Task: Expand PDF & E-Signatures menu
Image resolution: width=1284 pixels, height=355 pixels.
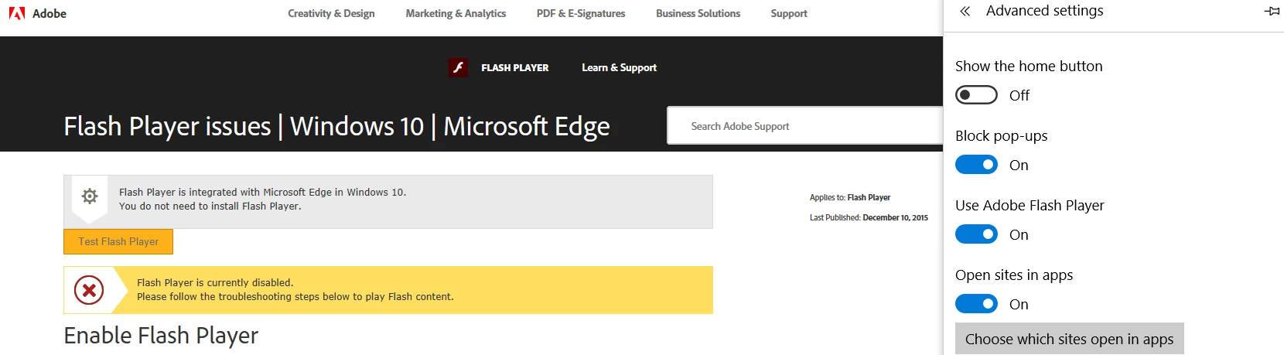Action: (581, 13)
